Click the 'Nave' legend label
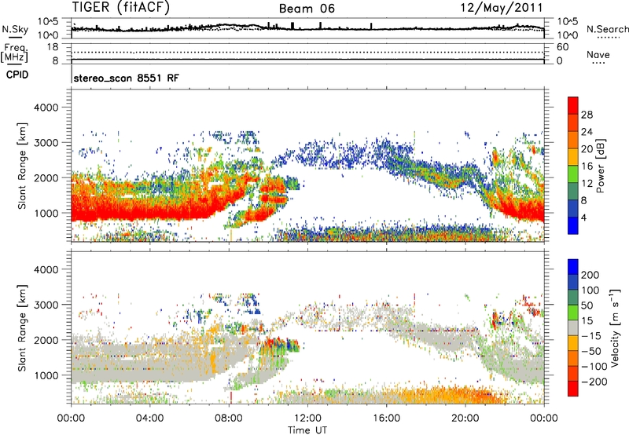The height and width of the screenshot is (435, 629). pos(598,54)
